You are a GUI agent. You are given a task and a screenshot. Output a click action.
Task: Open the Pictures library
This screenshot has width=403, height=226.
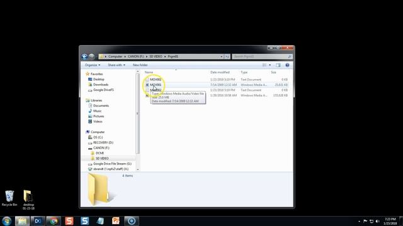pos(98,116)
